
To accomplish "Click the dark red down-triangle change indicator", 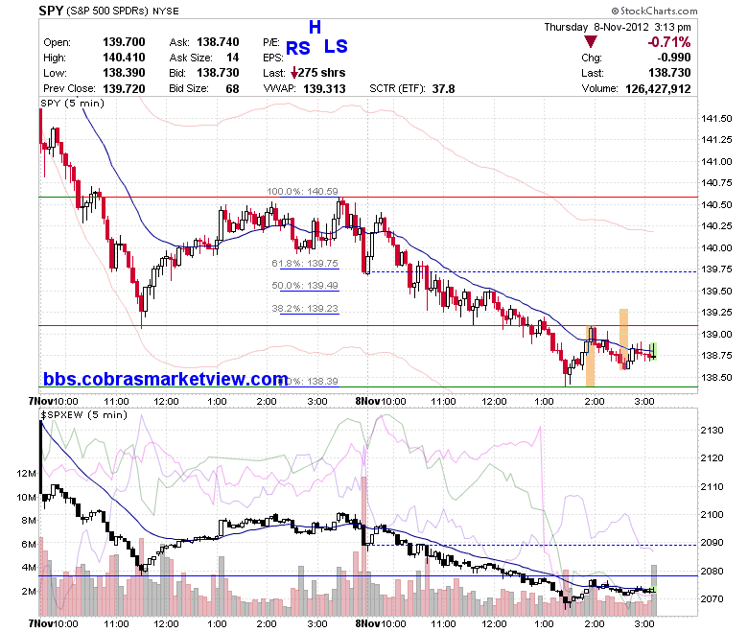I will click(x=591, y=42).
